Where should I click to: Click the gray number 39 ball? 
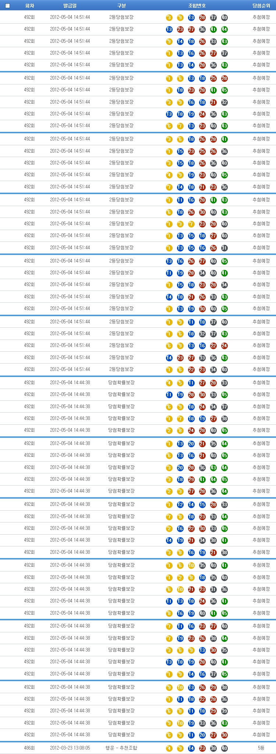(x=224, y=711)
